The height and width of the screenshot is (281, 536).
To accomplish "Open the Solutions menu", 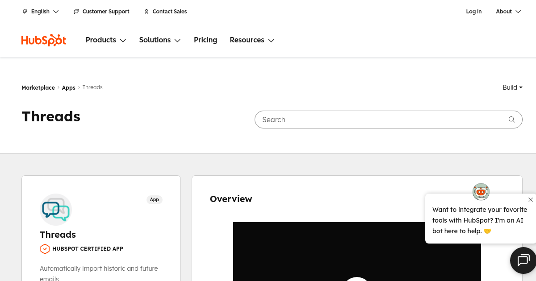I will tap(159, 40).
